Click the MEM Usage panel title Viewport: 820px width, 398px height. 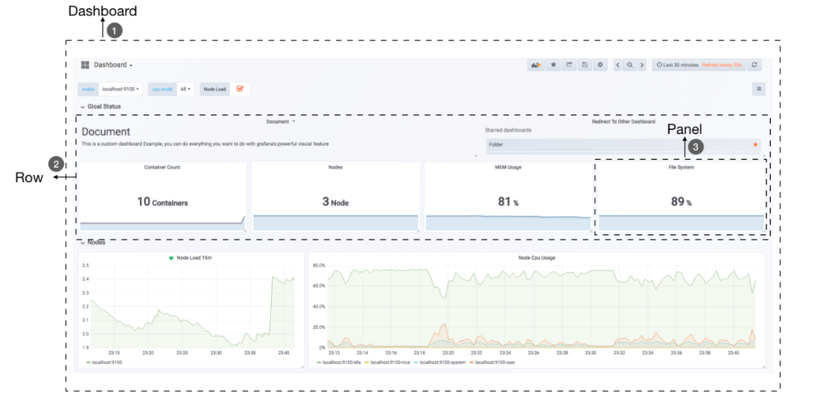tap(508, 167)
